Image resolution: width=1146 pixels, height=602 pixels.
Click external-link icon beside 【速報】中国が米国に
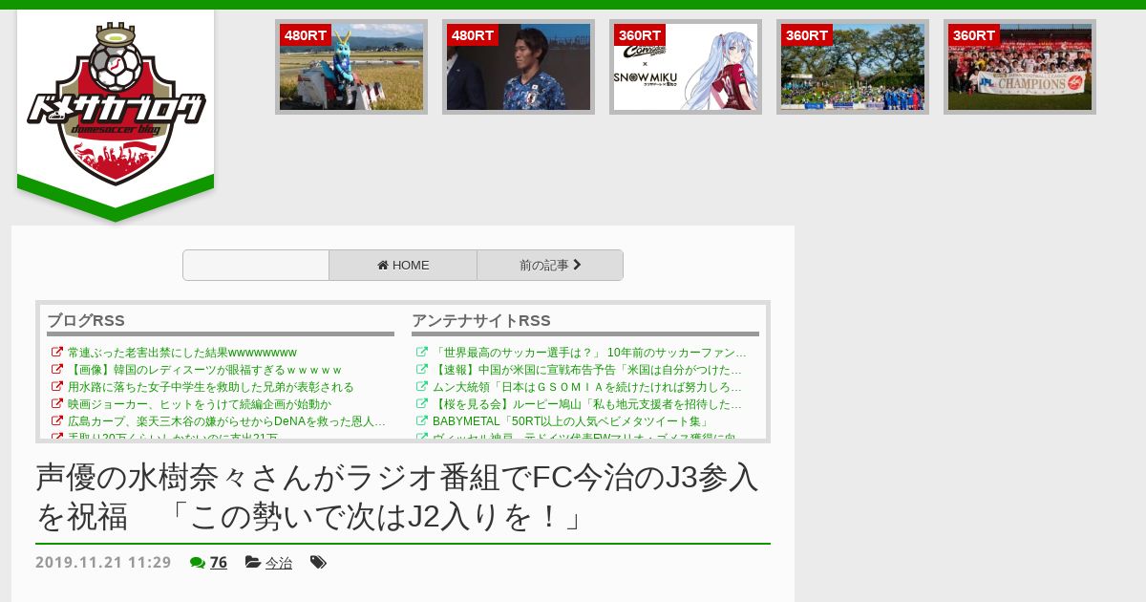(x=422, y=370)
